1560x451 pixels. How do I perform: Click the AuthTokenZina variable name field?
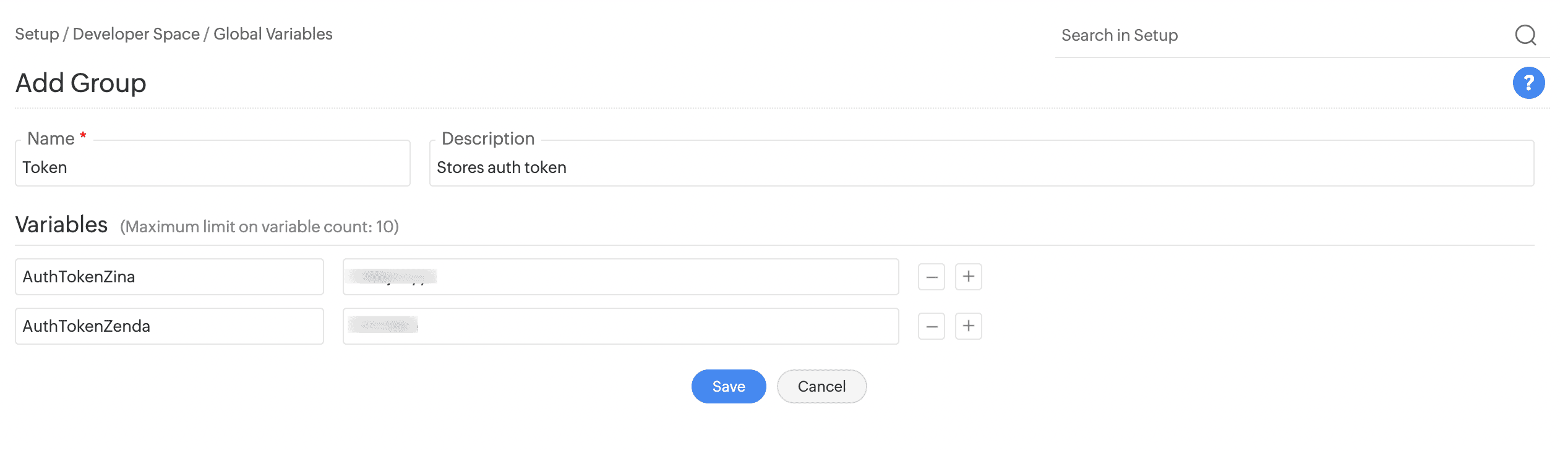169,277
